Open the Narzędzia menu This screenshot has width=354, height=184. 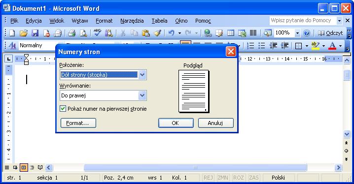132,21
